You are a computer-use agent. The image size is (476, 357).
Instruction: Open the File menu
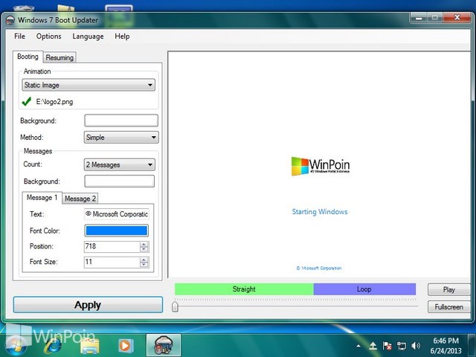pos(19,36)
